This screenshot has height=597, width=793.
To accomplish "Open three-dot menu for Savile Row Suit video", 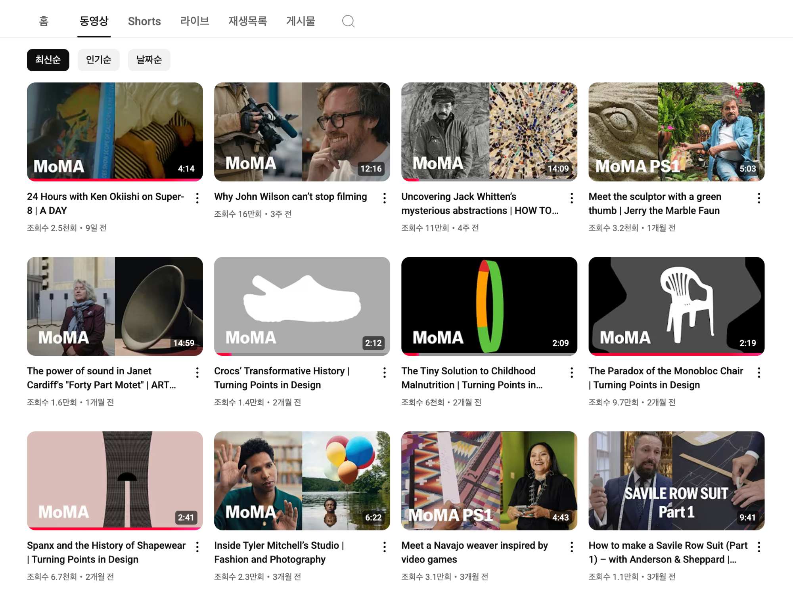I will pyautogui.click(x=759, y=547).
